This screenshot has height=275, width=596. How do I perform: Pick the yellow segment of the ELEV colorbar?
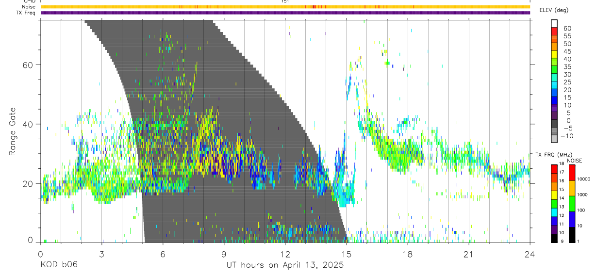554,54
